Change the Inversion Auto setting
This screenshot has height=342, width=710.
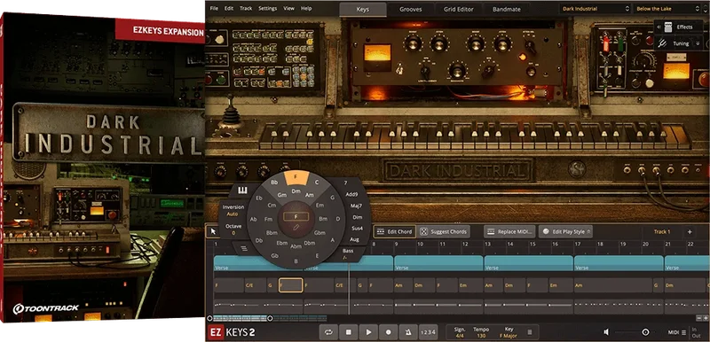click(x=233, y=211)
